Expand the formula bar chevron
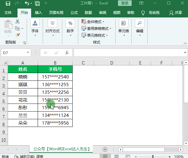The image size is (188, 158). point(185,52)
